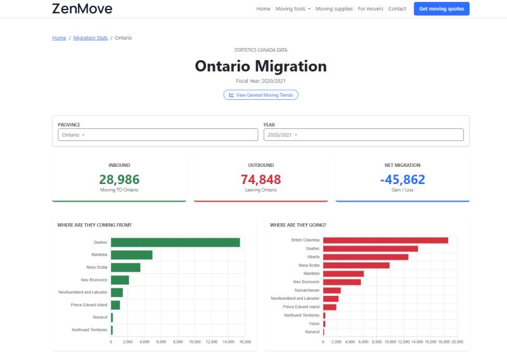Click chart icon in View General Moving Trends
Screen dimensions: 507x356
click(x=231, y=95)
